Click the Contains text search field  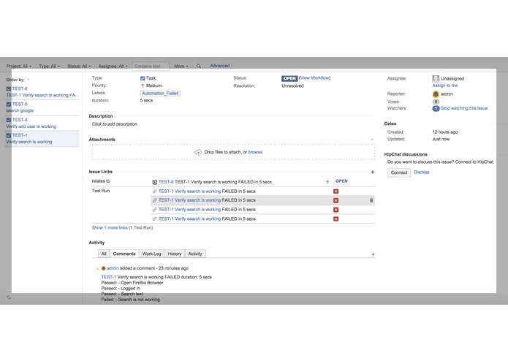tap(151, 66)
